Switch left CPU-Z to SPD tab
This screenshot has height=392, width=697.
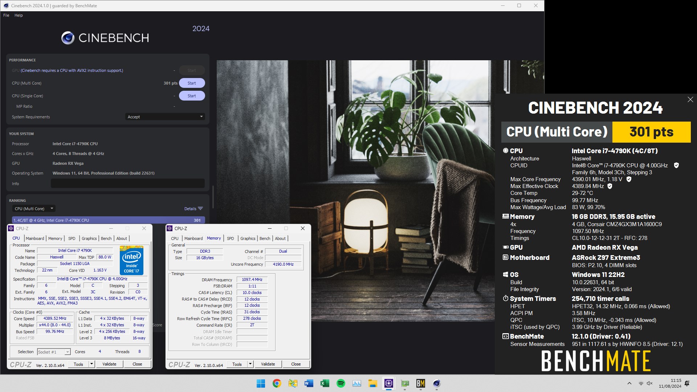coord(72,238)
